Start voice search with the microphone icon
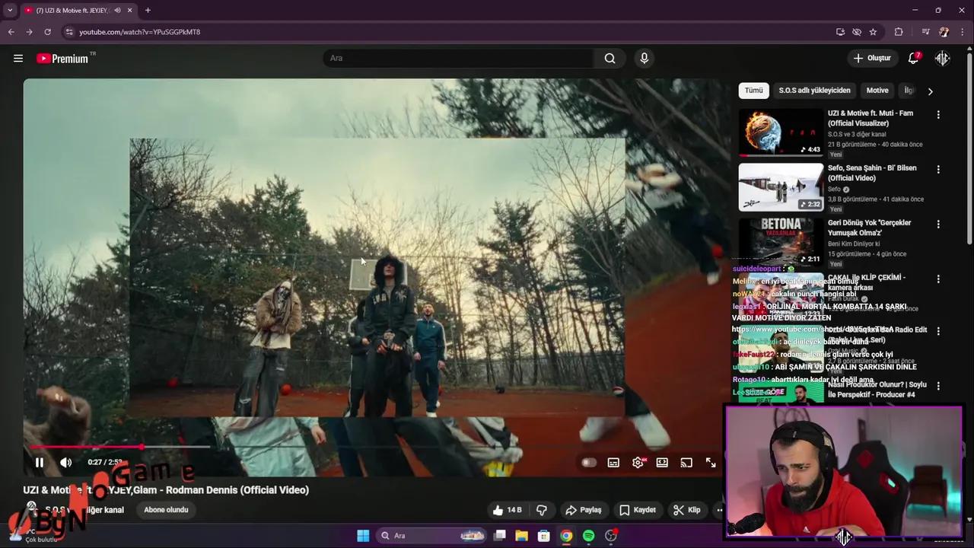Screen dimensions: 974x548 click(x=644, y=58)
